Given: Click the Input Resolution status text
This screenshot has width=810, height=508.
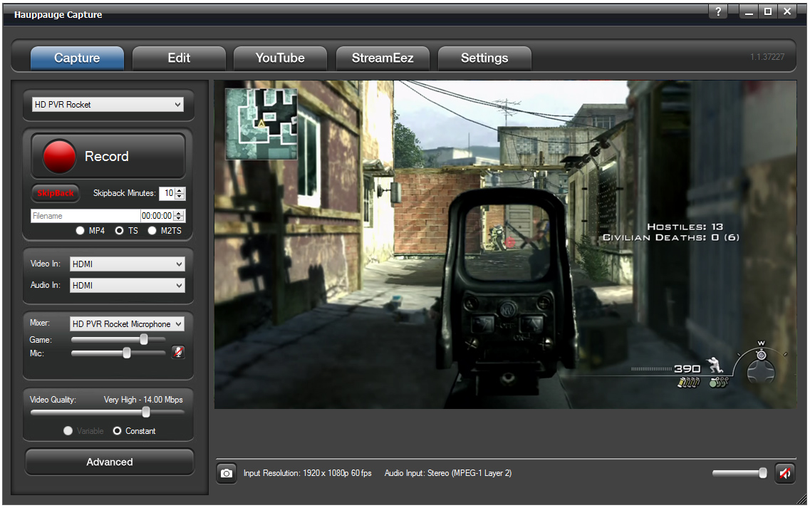Looking at the screenshot, I should coord(307,473).
